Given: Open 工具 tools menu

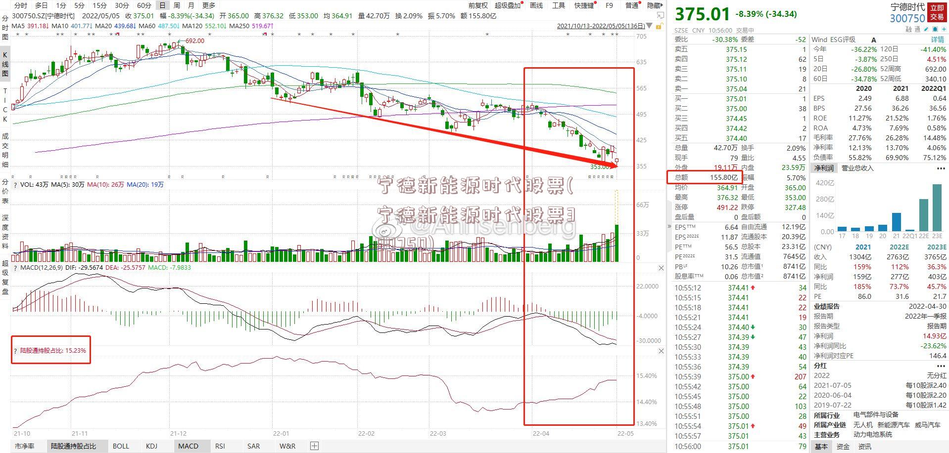Looking at the screenshot, I should pos(559,5).
